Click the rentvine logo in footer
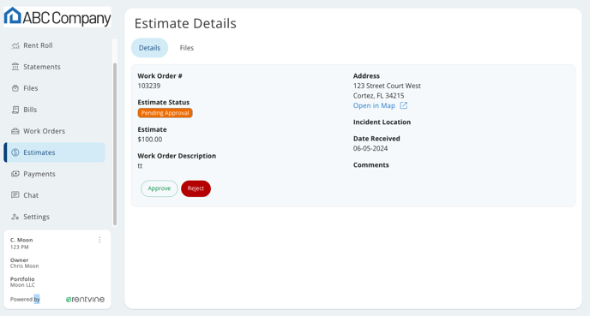This screenshot has height=316, width=590. click(x=85, y=300)
